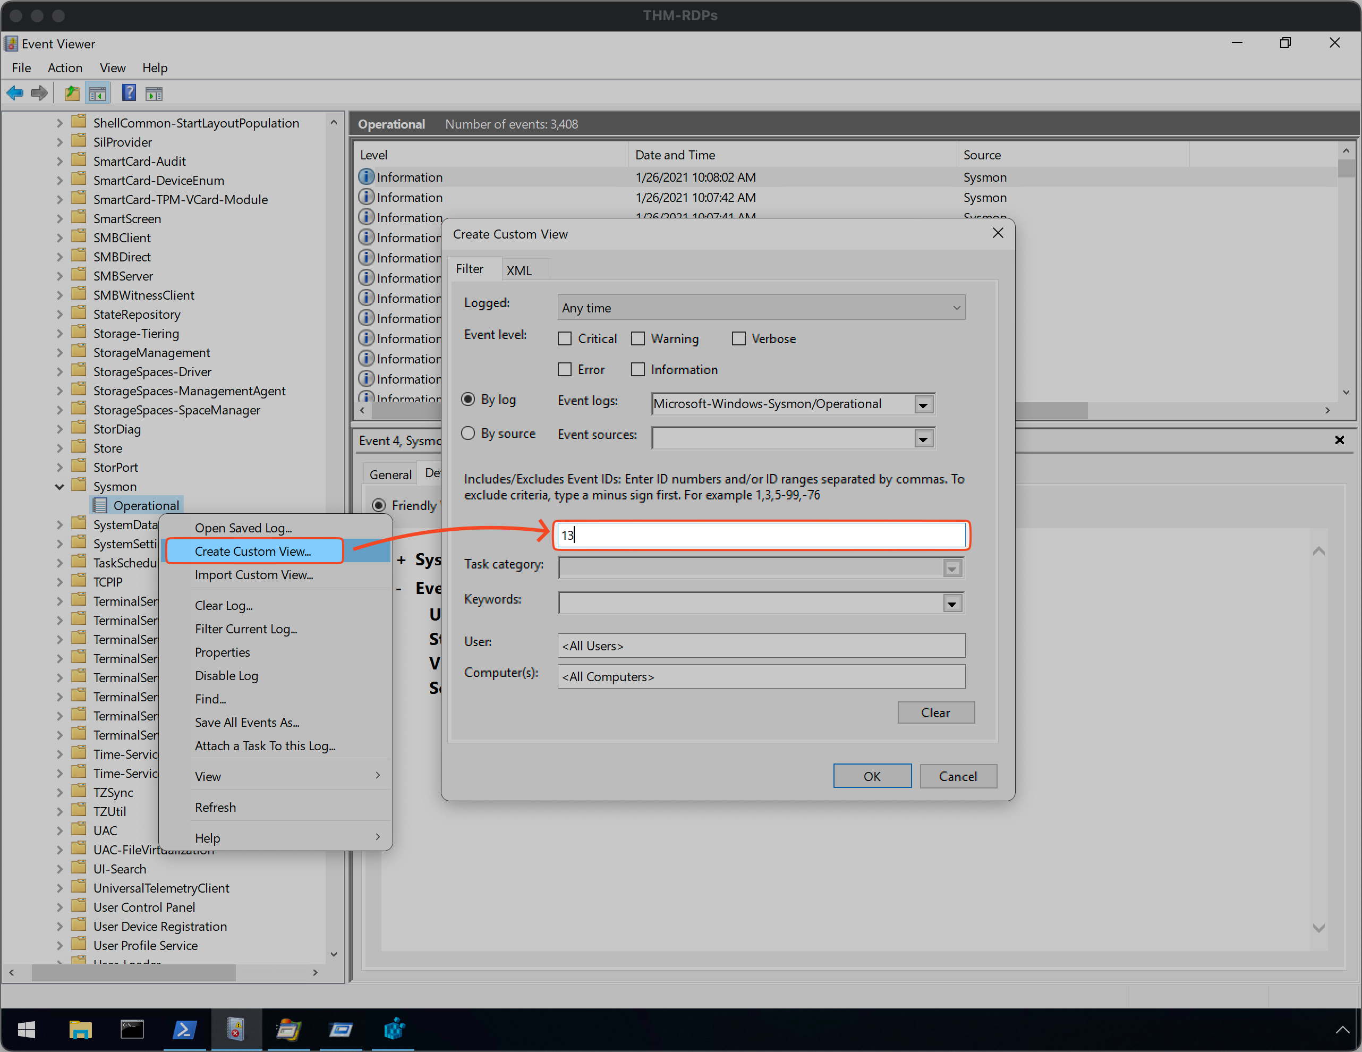Screen dimensions: 1362x1052
Task: Expand the UI-Search tree node
Action: coord(59,869)
